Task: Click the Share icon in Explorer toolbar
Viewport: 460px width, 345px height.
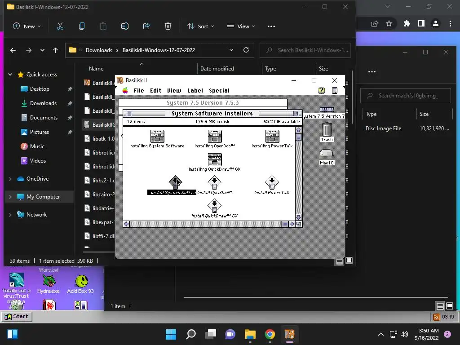Action: [x=146, y=27]
